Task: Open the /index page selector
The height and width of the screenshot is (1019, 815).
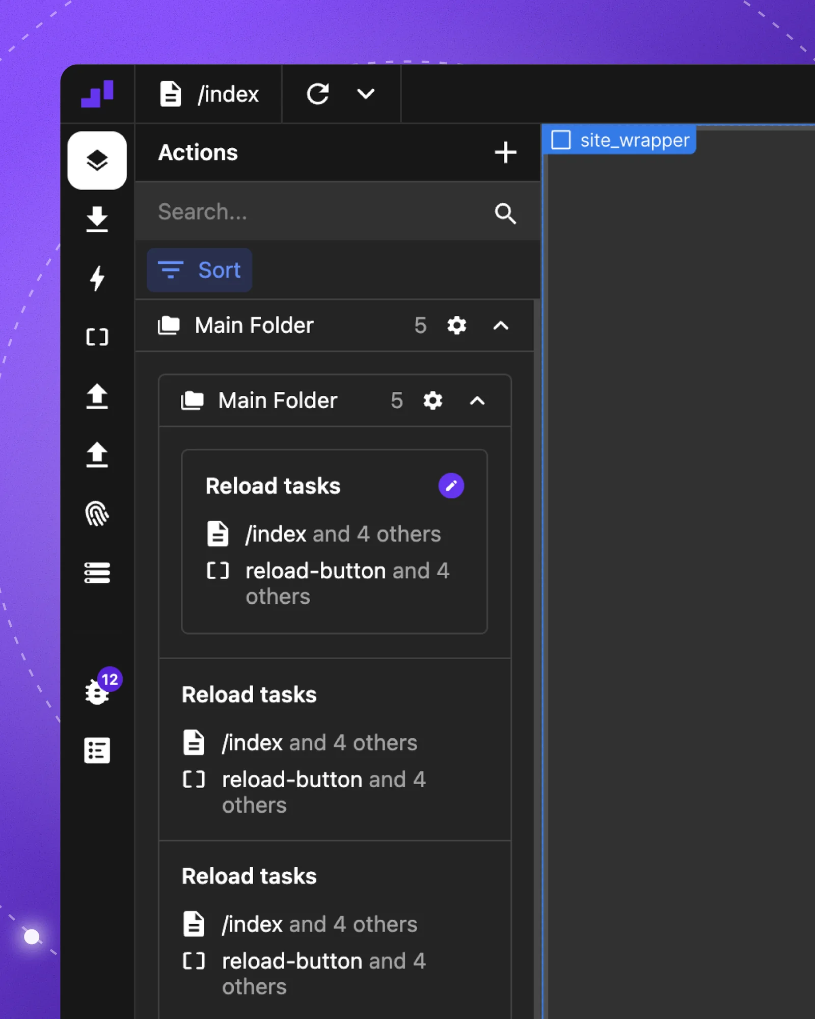Action: (208, 94)
